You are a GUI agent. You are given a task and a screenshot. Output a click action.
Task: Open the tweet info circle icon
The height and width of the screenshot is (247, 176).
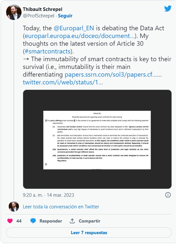tap(168, 195)
